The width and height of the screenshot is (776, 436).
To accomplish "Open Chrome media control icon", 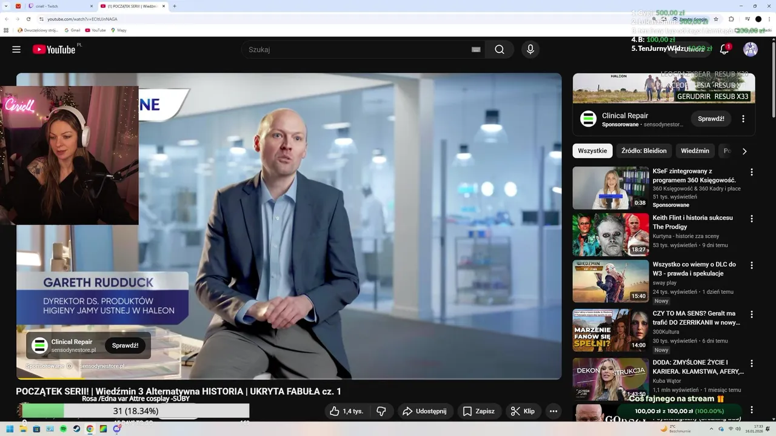I will click(x=747, y=19).
